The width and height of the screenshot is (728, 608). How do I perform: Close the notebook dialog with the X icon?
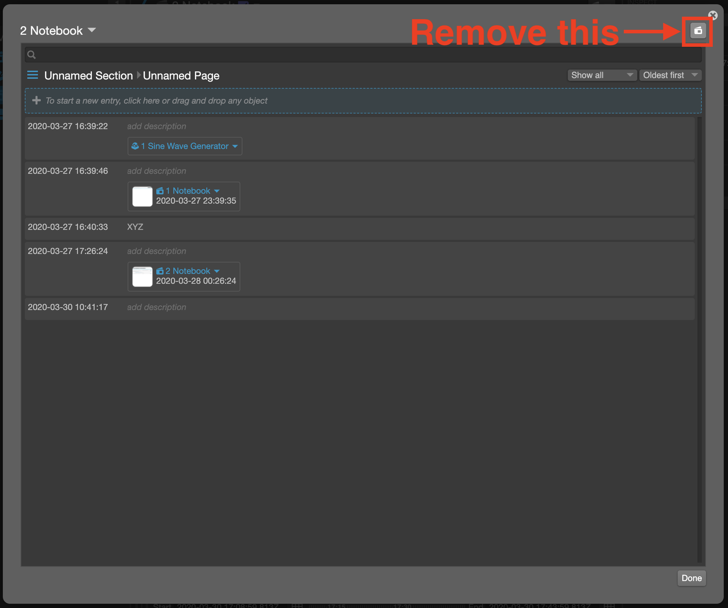(713, 15)
